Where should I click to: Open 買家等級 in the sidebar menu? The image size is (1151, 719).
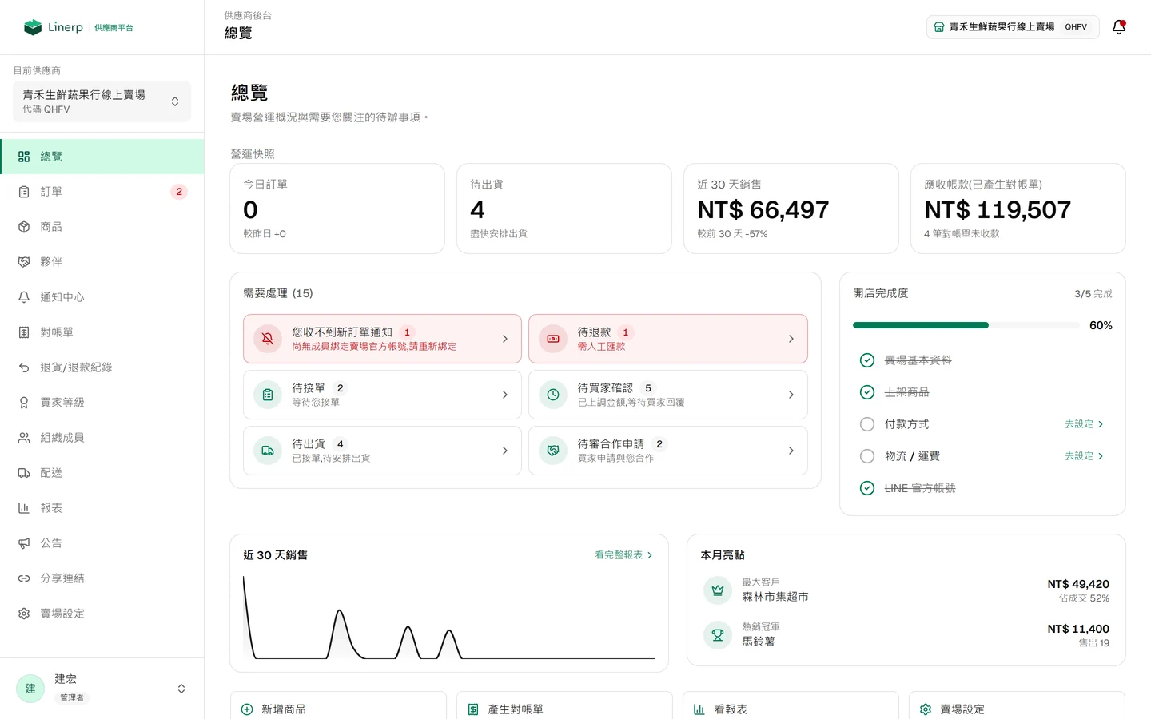click(x=102, y=403)
